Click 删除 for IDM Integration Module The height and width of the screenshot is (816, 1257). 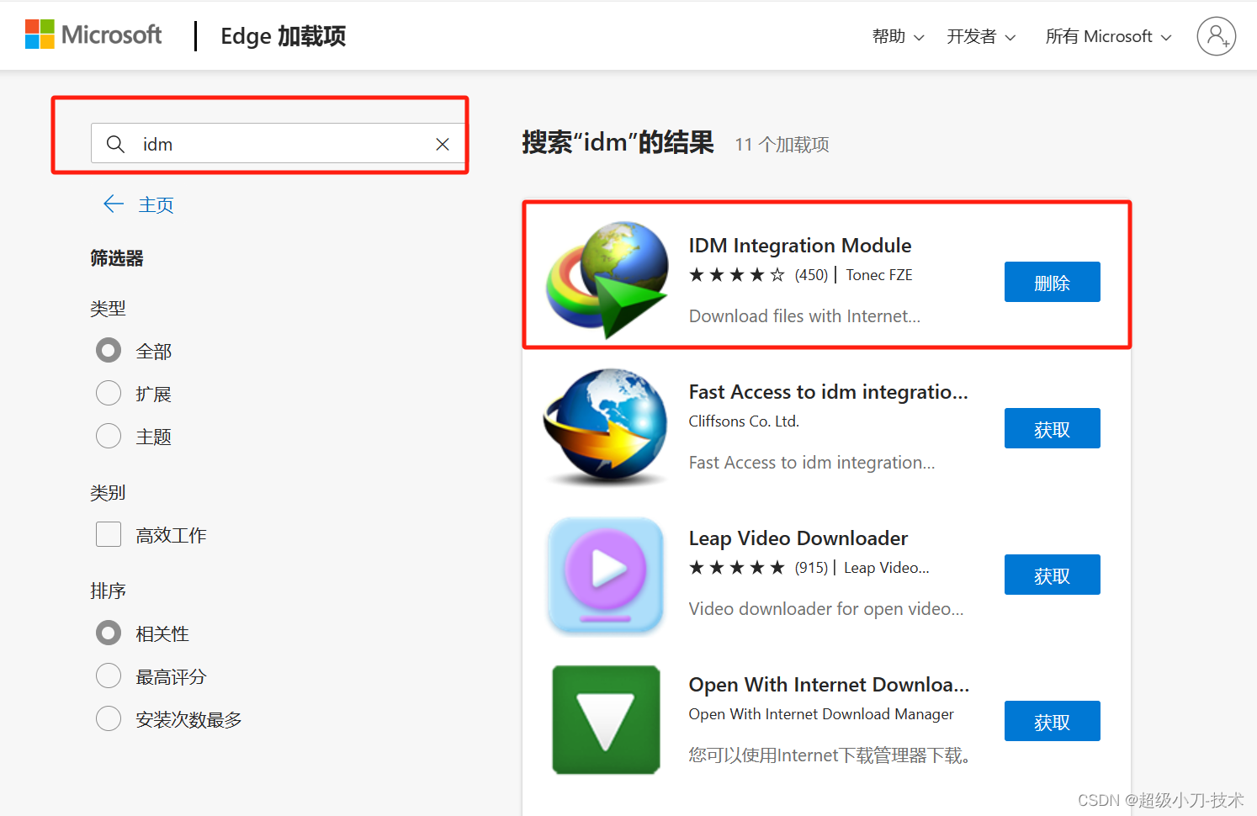(1052, 282)
